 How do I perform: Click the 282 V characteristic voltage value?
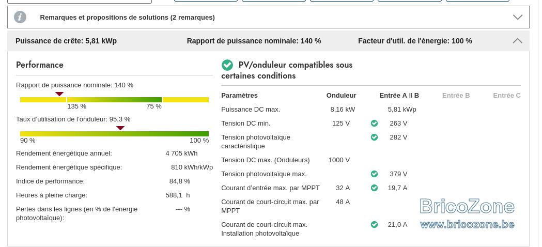pos(398,137)
